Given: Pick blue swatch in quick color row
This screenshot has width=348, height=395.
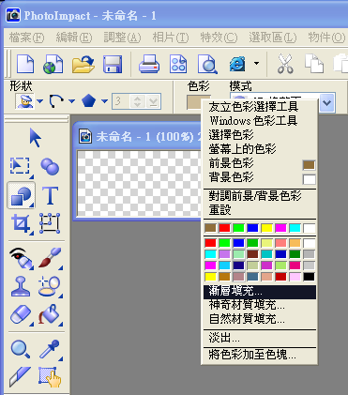Looking at the screenshot, I should pyautogui.click(x=252, y=228).
